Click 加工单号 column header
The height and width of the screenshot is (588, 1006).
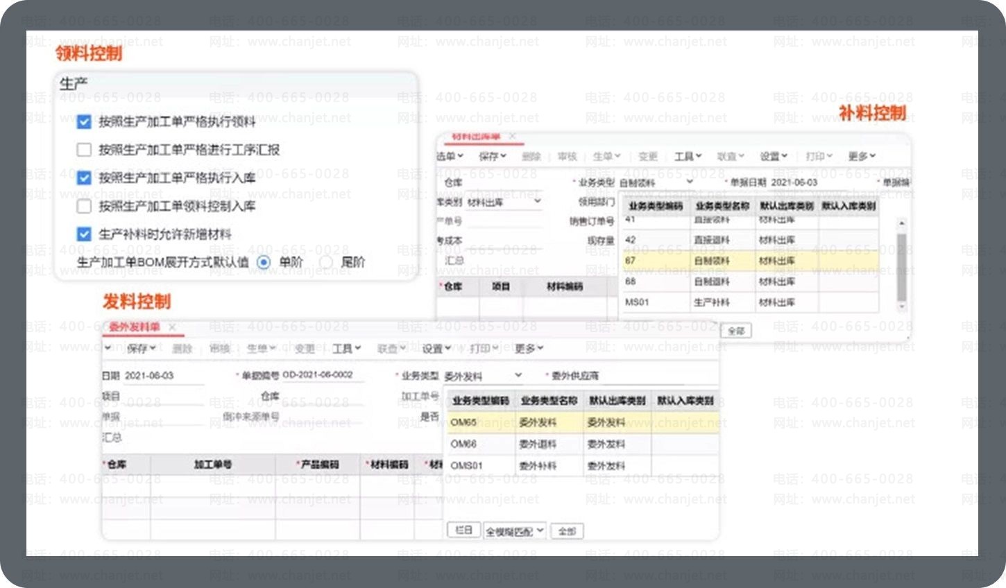click(x=213, y=465)
